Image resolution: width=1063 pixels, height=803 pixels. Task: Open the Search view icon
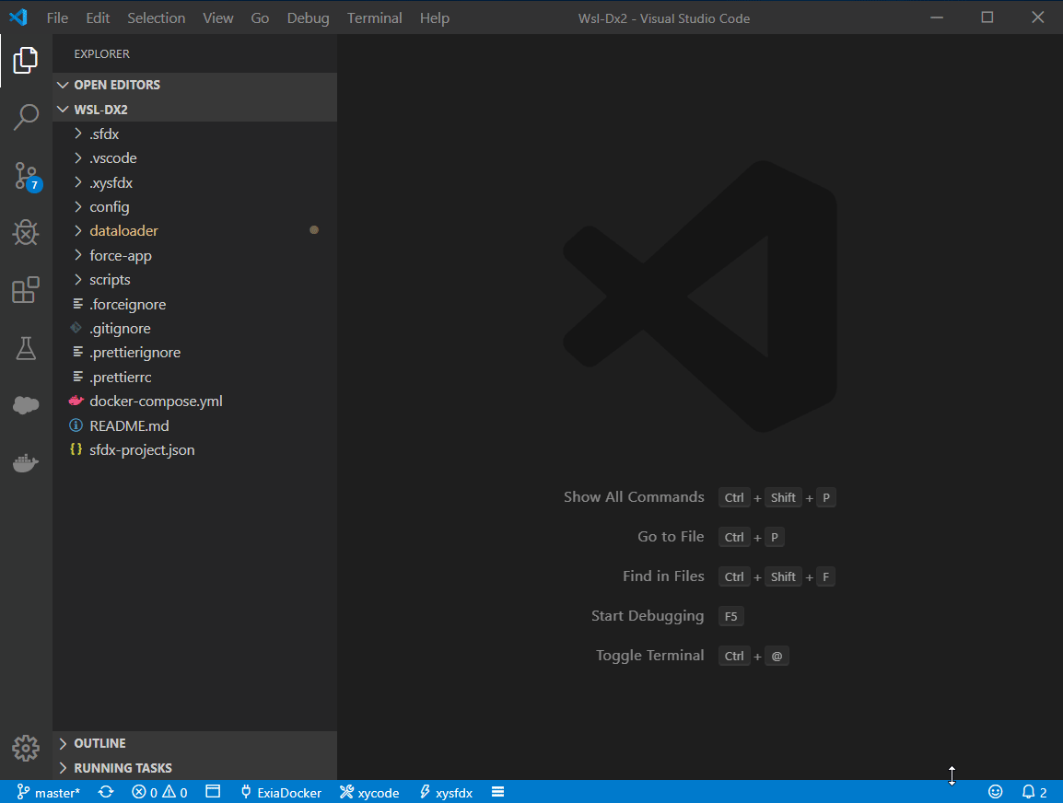click(x=26, y=117)
